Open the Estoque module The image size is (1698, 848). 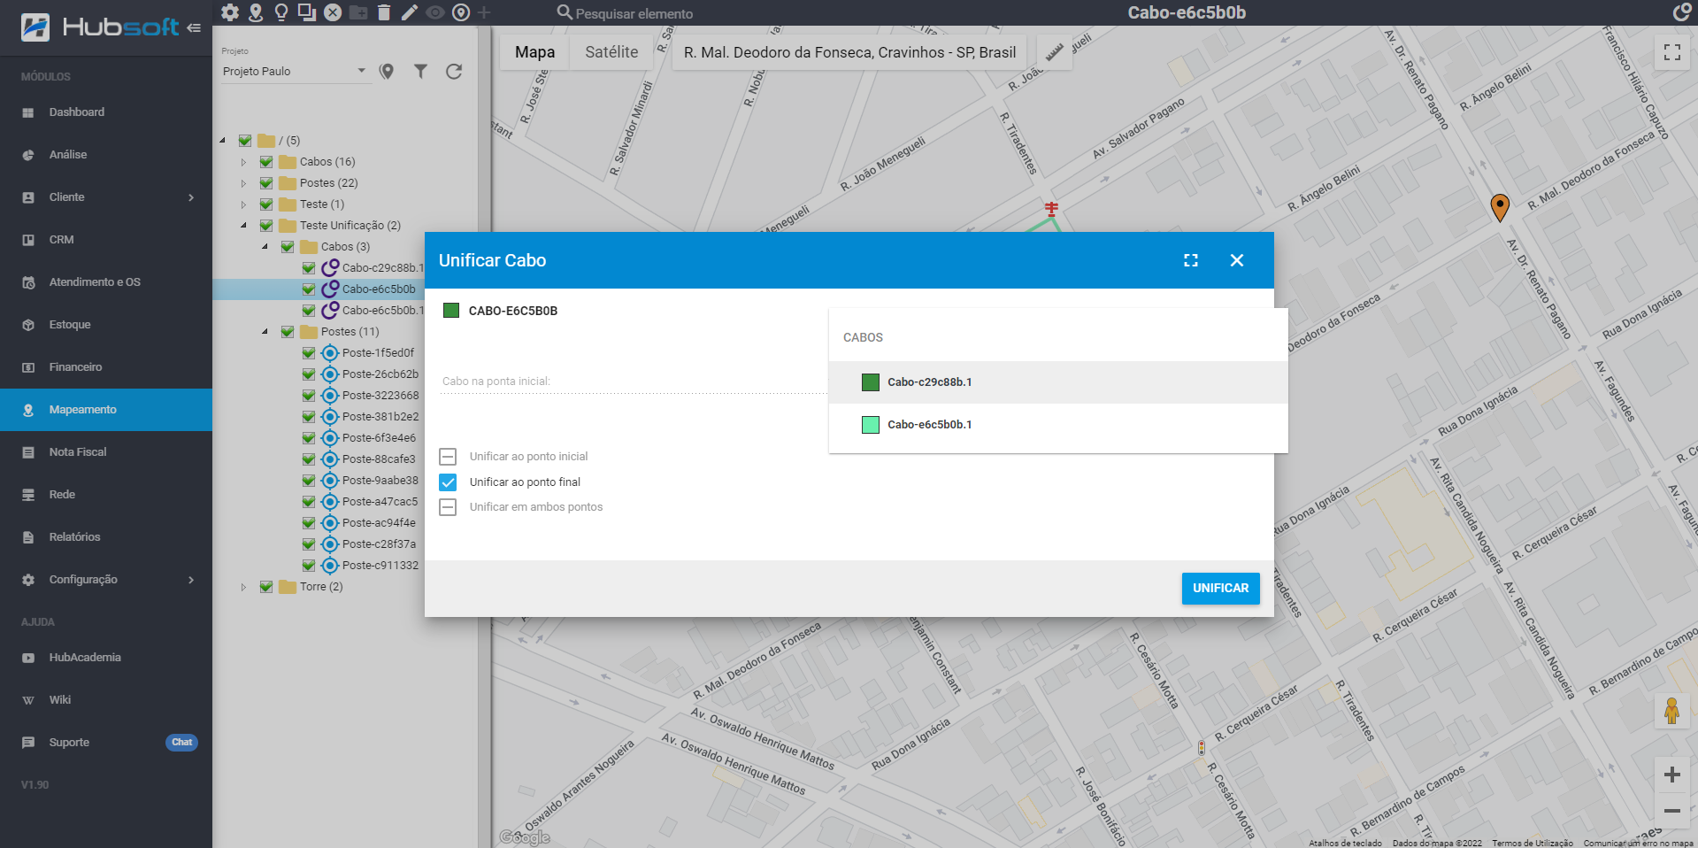[106, 325]
